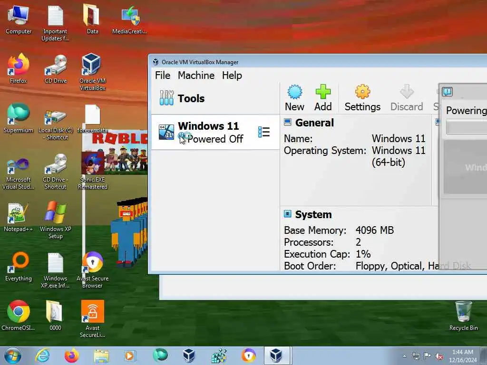487x365 pixels.
Task: Launch Firefox from the taskbar
Action: click(72, 355)
